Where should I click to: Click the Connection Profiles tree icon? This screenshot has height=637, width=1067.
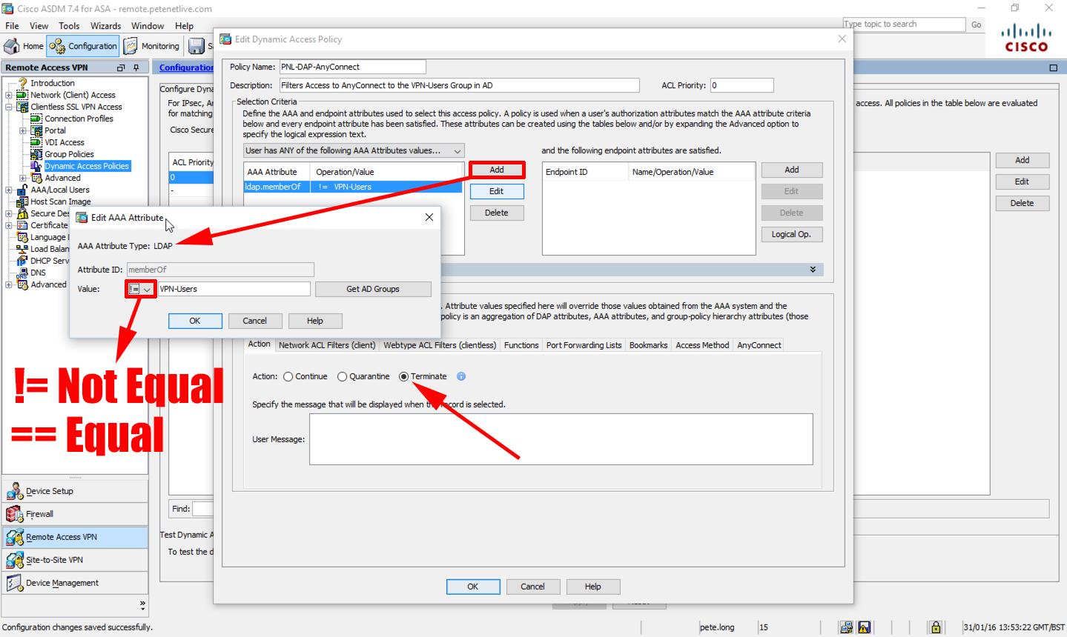tap(36, 119)
